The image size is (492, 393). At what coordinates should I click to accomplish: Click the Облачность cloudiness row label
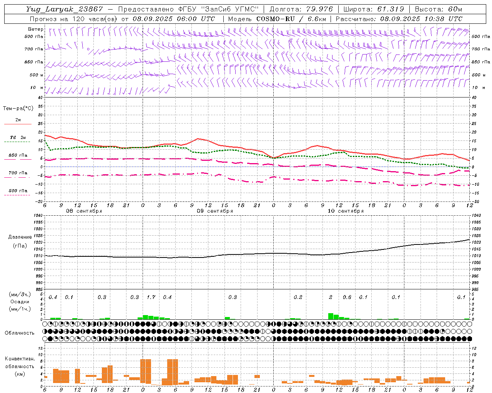click(x=20, y=333)
